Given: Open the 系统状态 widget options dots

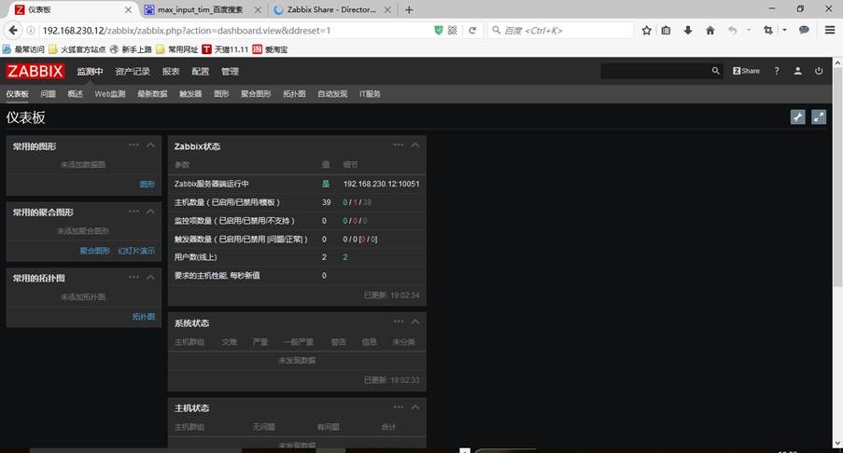Looking at the screenshot, I should 399,322.
